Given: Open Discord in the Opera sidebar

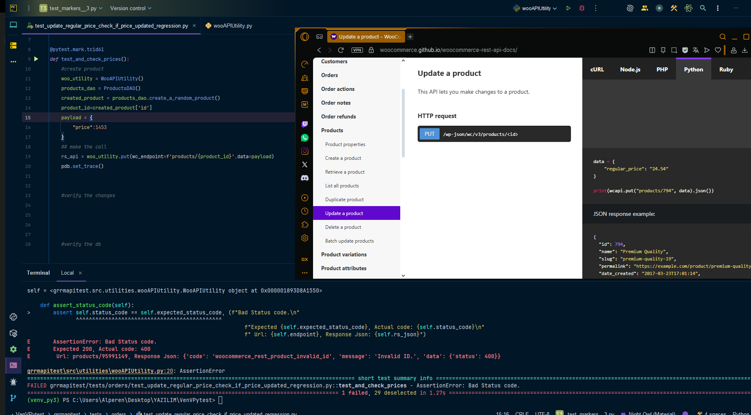Looking at the screenshot, I should (x=305, y=178).
